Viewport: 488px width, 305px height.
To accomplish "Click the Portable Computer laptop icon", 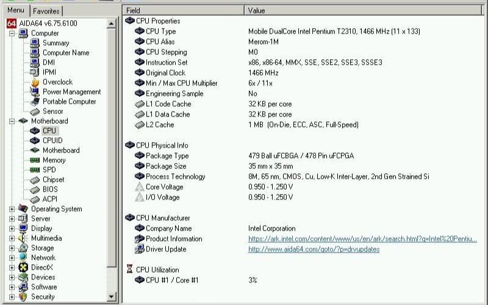I will (35, 101).
